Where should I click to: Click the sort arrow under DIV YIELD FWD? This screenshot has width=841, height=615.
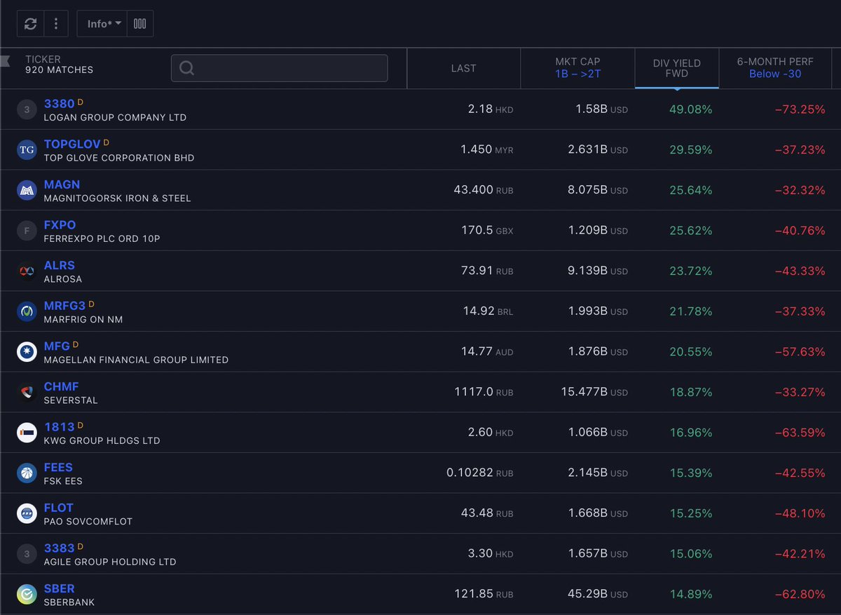(676, 90)
